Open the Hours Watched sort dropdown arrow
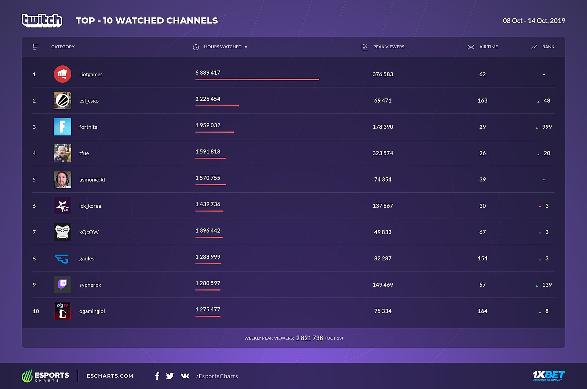Image resolution: width=587 pixels, height=389 pixels. 246,47
